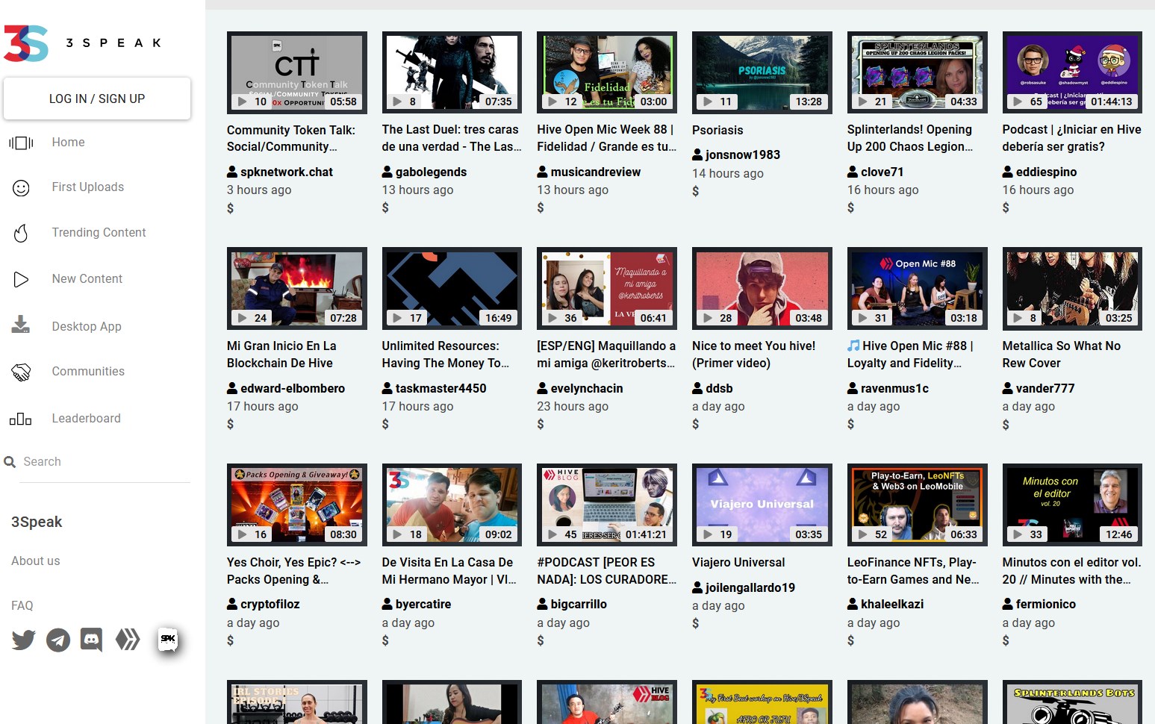Click music note icon on Hive Open Mic #88
This screenshot has height=724, width=1155.
coord(853,346)
